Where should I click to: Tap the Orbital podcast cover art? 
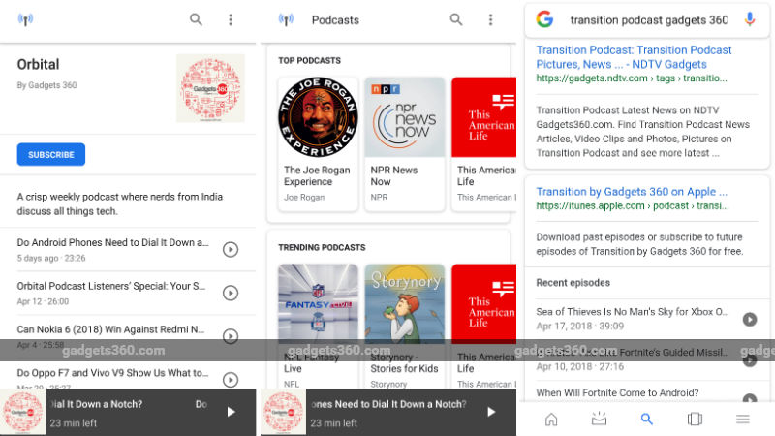[x=210, y=88]
